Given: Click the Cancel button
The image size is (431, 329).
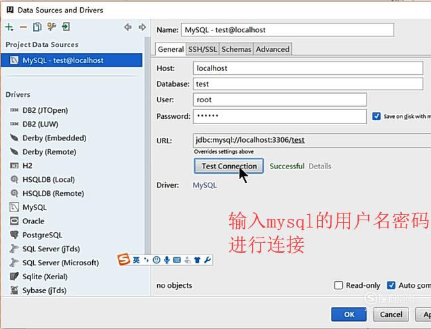Looking at the screenshot, I should (391, 314).
